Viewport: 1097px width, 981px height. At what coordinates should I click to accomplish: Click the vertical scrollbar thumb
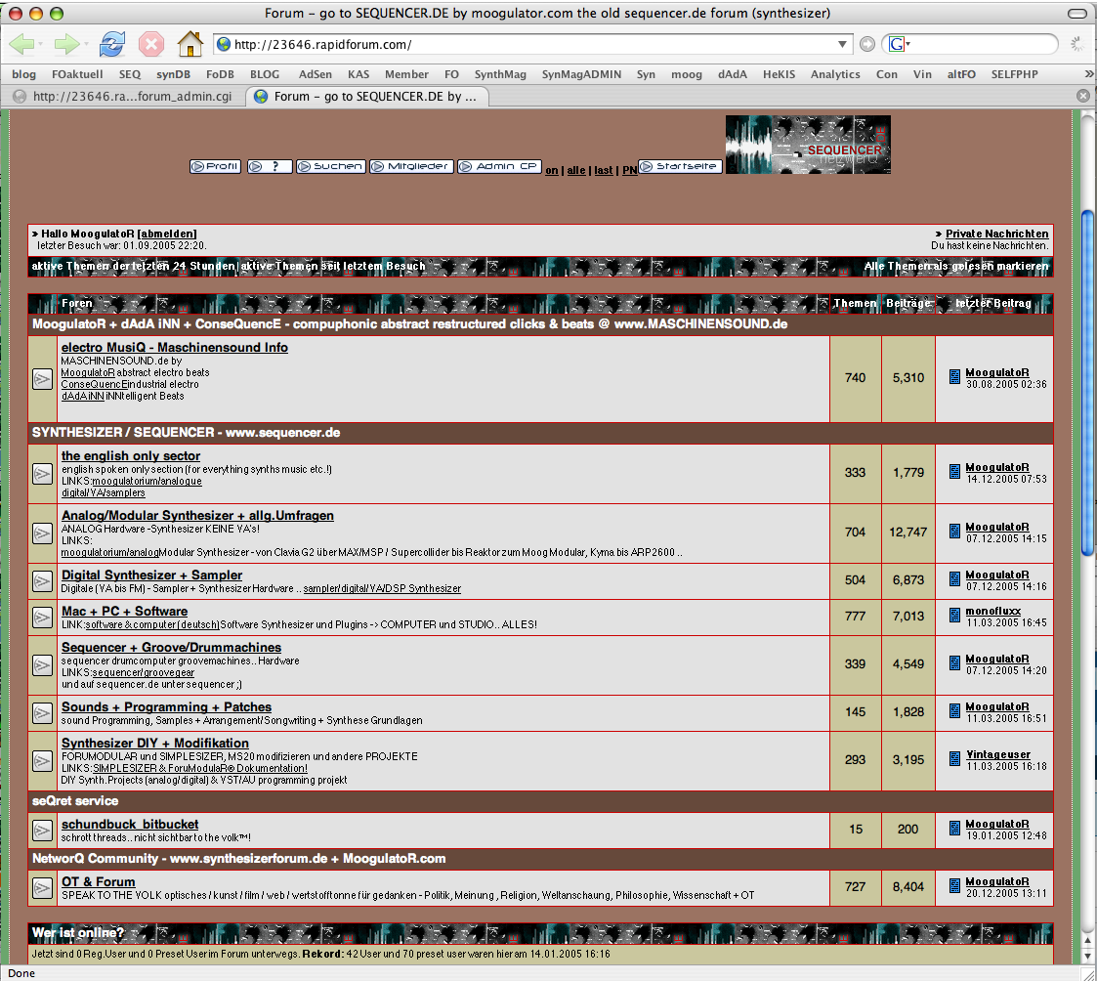(x=1087, y=382)
